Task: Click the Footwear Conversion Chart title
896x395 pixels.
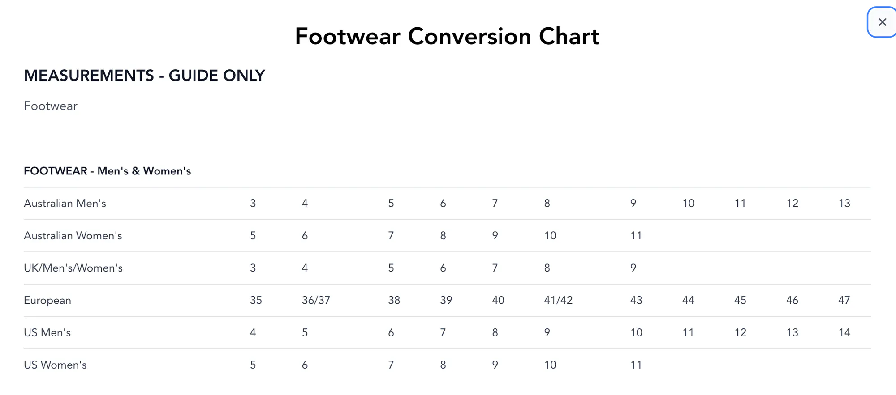Action: click(447, 36)
